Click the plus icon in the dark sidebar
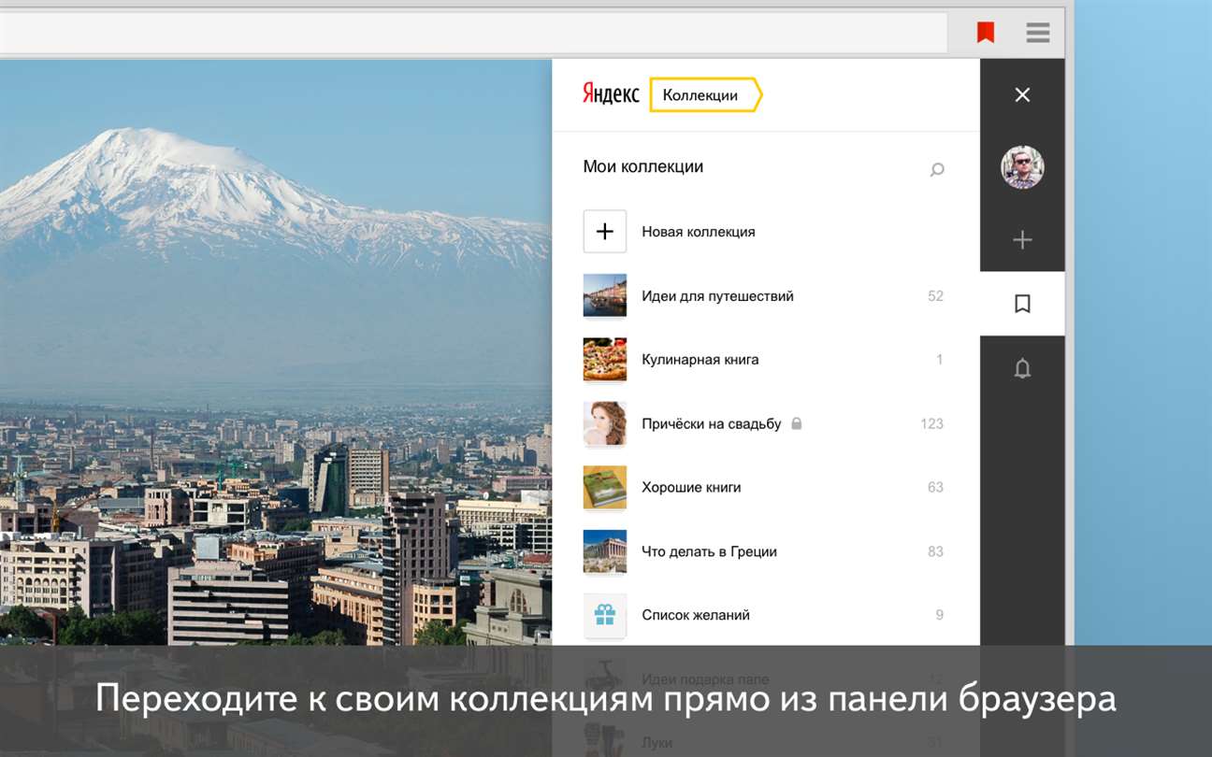 pyautogui.click(x=1022, y=240)
